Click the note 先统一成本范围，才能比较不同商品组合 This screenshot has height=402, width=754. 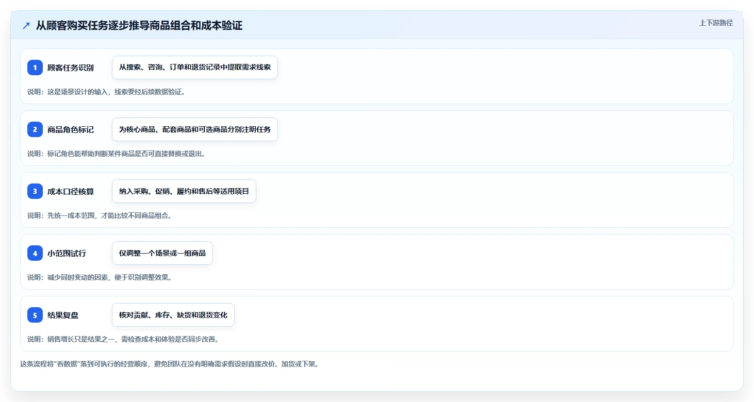click(x=100, y=215)
